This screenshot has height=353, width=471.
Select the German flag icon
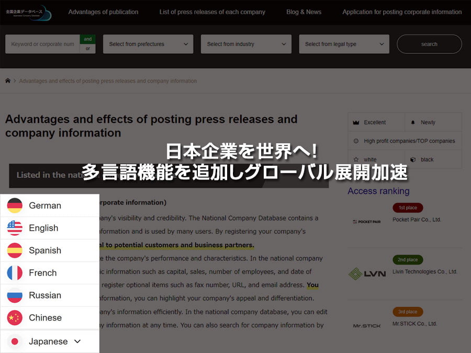tap(14, 205)
